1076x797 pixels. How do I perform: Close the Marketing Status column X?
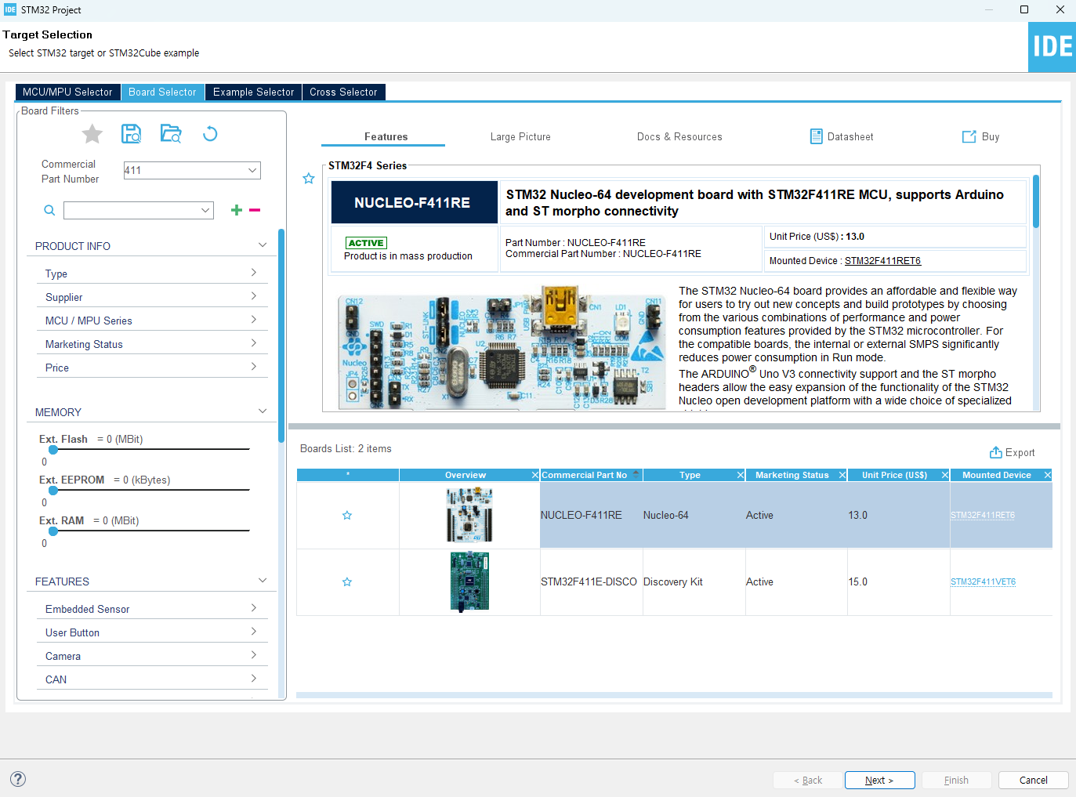pos(842,475)
